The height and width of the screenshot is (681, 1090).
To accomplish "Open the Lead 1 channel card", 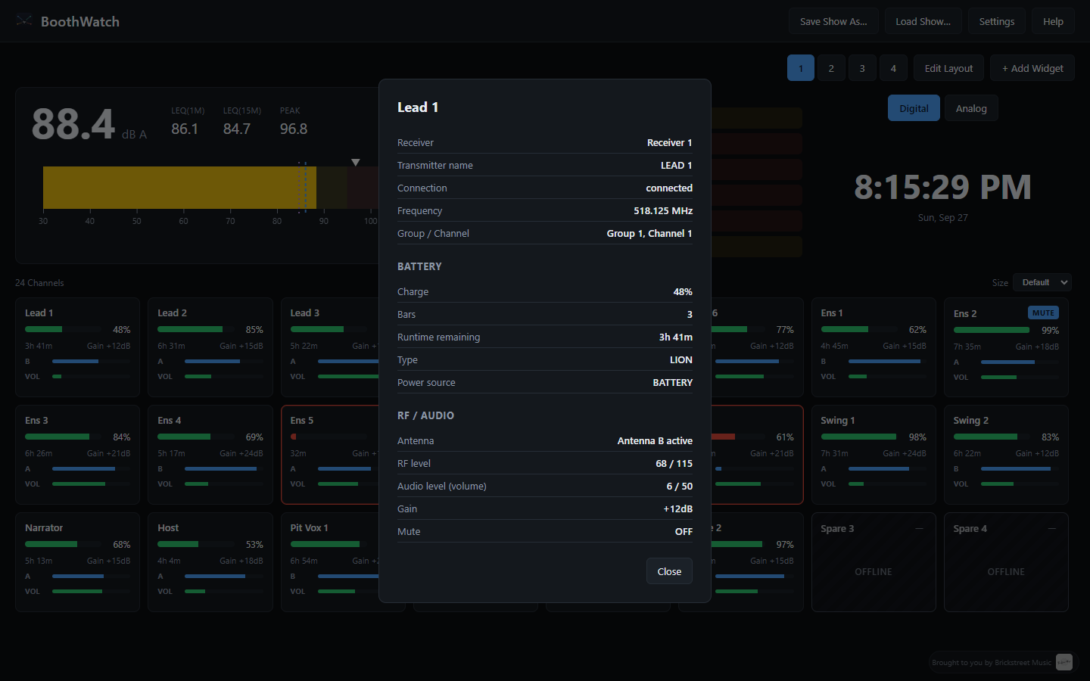I will click(x=77, y=347).
